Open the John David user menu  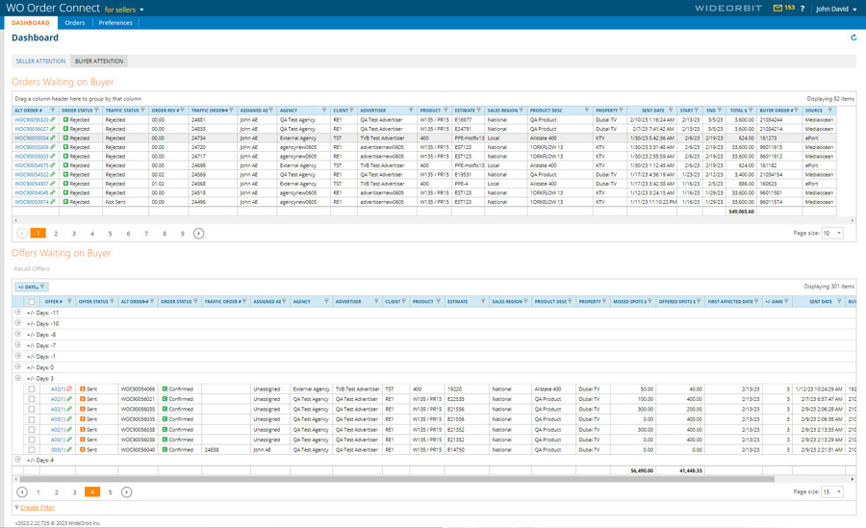[835, 9]
